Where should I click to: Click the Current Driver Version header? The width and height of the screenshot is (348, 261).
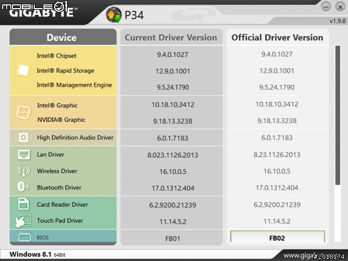pos(171,38)
